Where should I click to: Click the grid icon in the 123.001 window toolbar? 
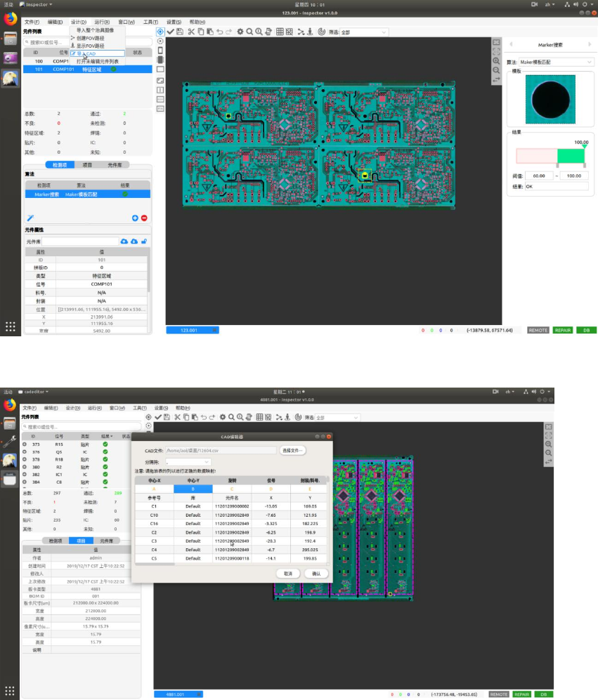coord(280,32)
